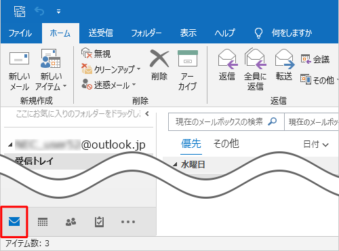
Task: Click the アーカイブ archive icon
Action: (188, 58)
